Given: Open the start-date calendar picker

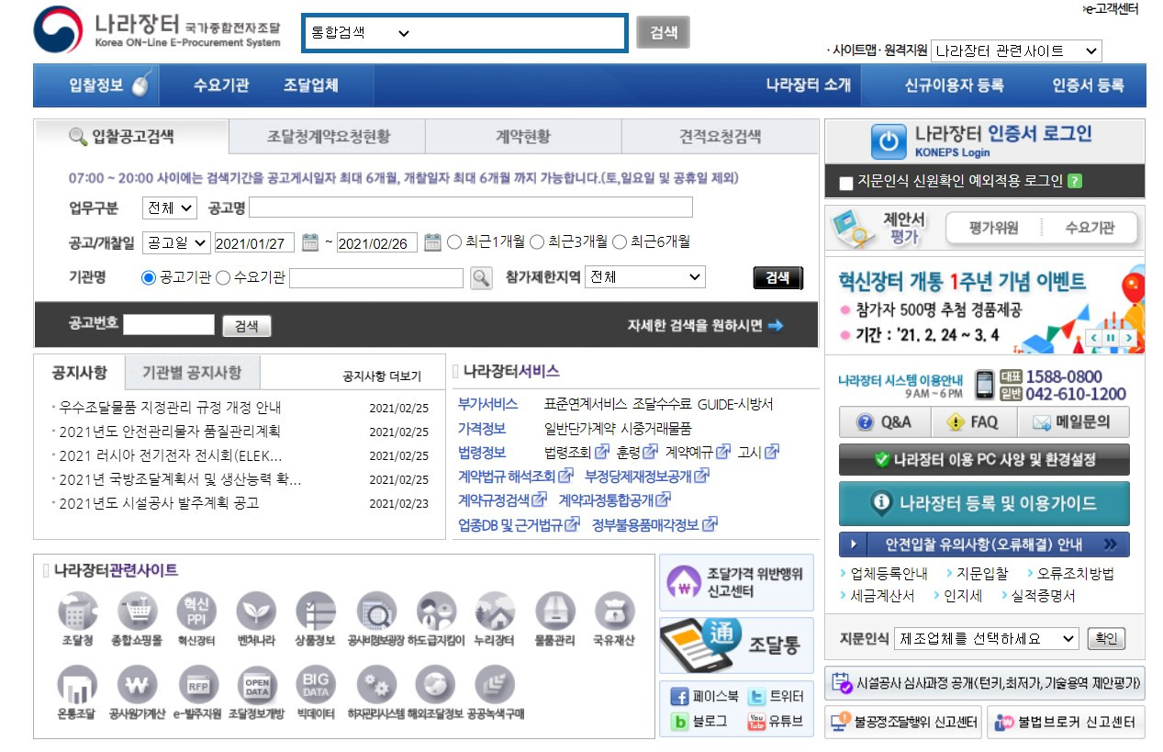Looking at the screenshot, I should (x=310, y=242).
